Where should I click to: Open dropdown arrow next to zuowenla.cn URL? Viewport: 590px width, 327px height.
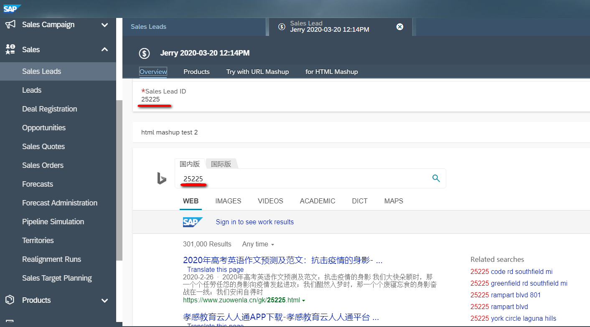[303, 301]
